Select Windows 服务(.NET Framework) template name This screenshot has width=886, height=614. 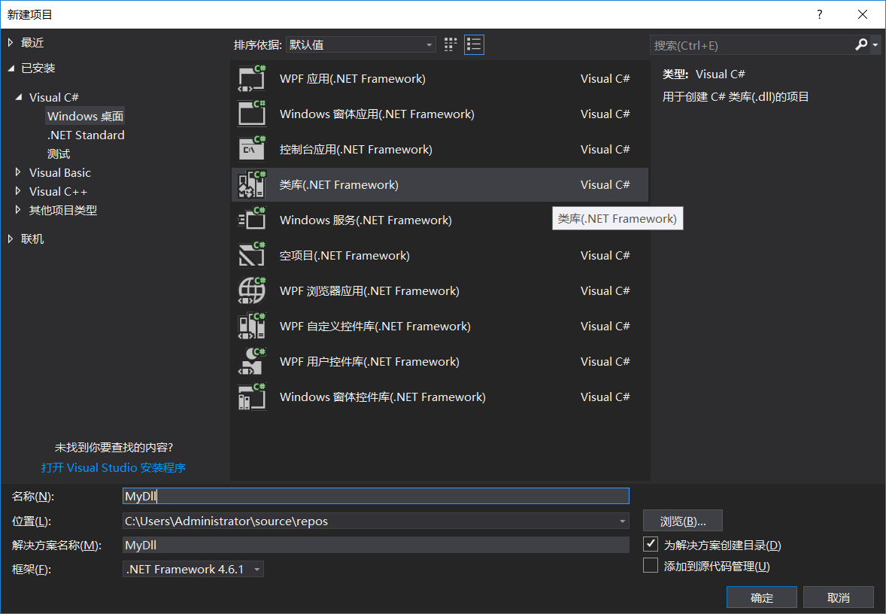click(x=366, y=220)
